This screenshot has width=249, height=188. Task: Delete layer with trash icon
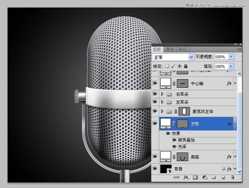point(233,177)
